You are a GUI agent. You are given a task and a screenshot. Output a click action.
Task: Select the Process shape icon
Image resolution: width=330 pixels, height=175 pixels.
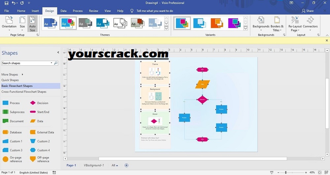click(x=6, y=103)
